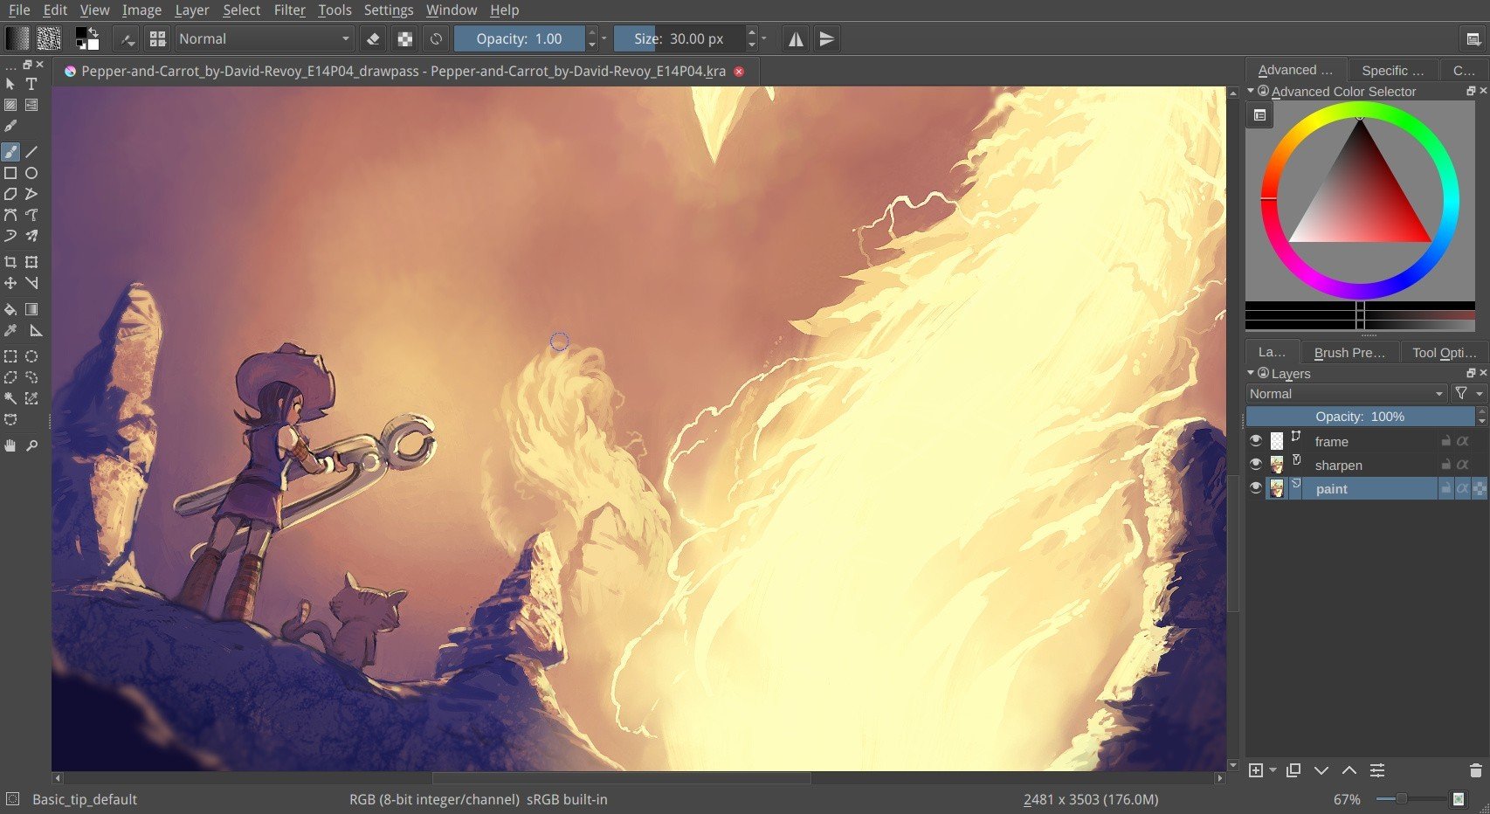Open the Filter menu

click(288, 10)
